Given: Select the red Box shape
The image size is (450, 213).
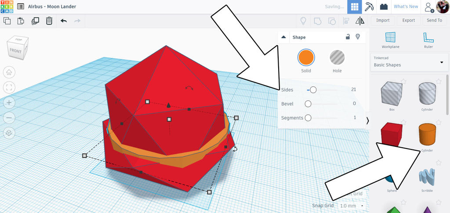Looking at the screenshot, I should (x=392, y=135).
